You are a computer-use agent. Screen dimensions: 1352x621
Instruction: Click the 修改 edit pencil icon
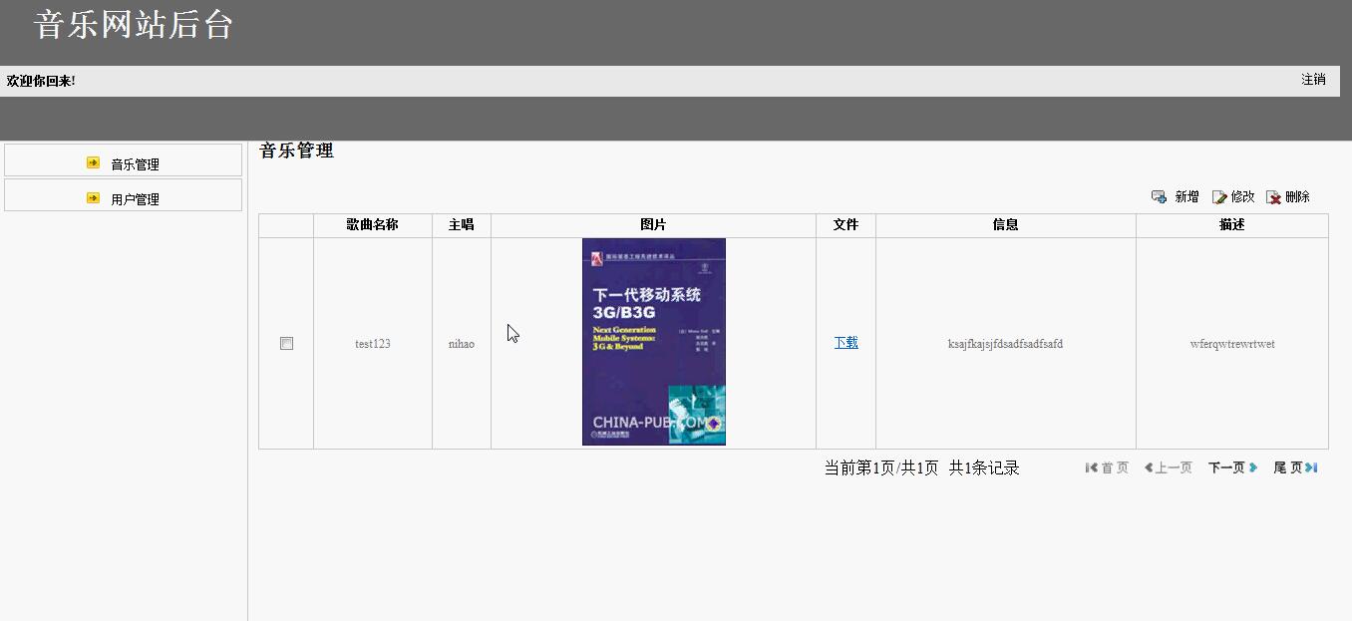[1219, 197]
